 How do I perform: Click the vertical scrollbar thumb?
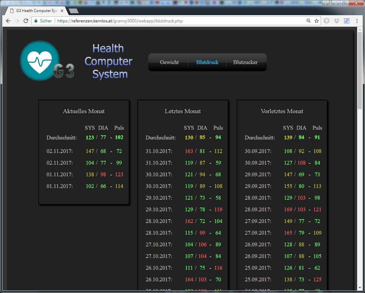point(360,70)
